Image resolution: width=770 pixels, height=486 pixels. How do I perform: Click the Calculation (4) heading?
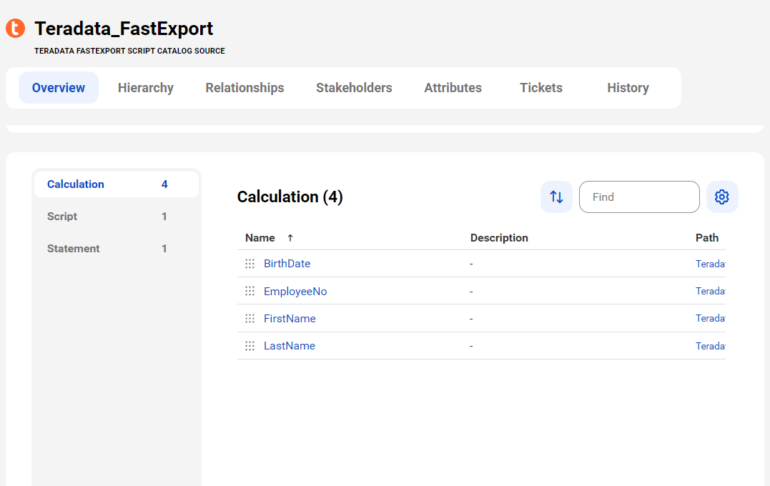pos(290,197)
